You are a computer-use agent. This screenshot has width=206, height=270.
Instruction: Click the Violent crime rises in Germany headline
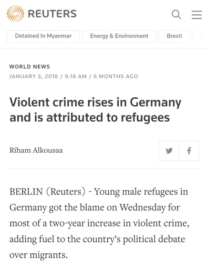[95, 110]
